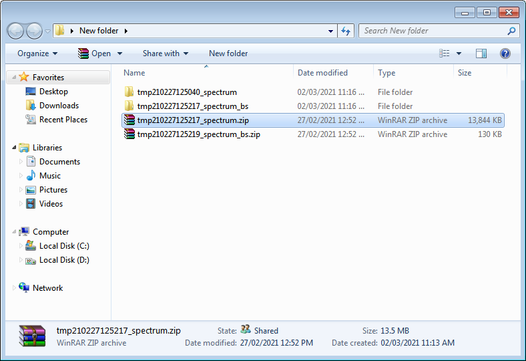Click the folder icon in address bar
The image size is (526, 361).
59,31
